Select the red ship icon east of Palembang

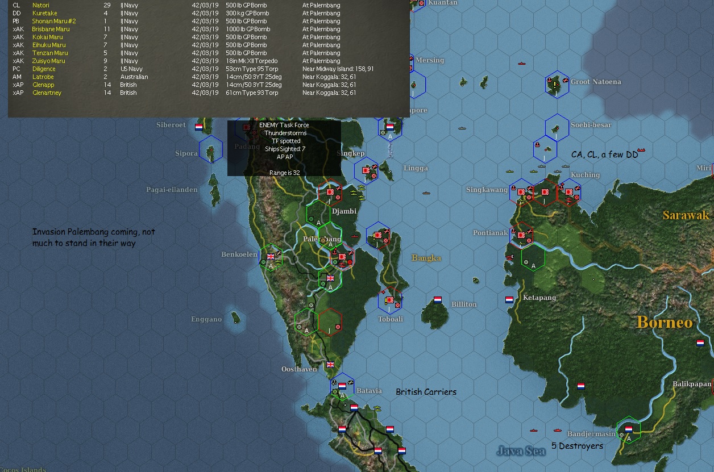pyautogui.click(x=354, y=236)
